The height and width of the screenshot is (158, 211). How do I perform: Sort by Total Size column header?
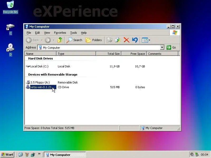109,54
